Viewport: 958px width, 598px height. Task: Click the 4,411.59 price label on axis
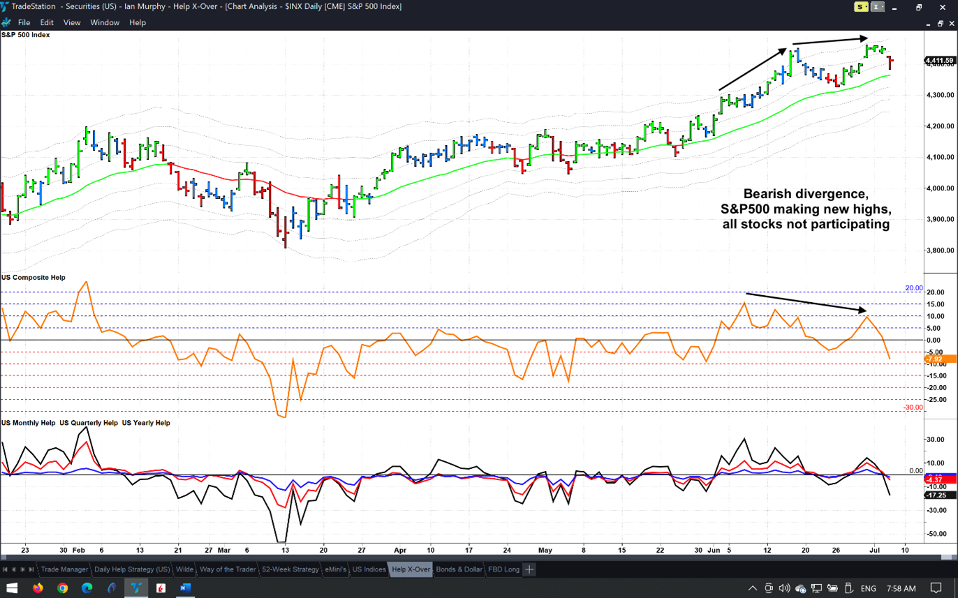pyautogui.click(x=939, y=61)
